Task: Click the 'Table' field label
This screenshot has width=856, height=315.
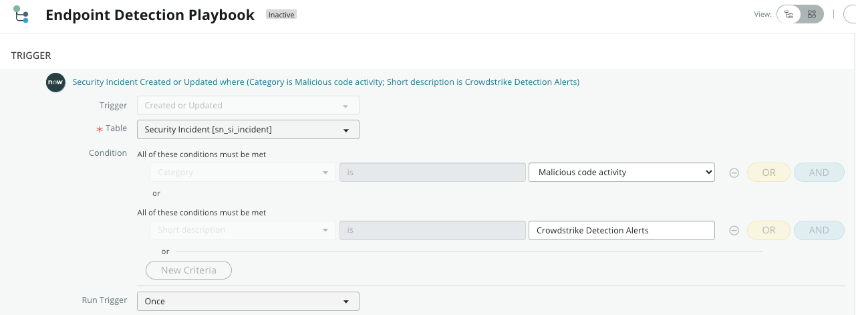Action: [116, 128]
